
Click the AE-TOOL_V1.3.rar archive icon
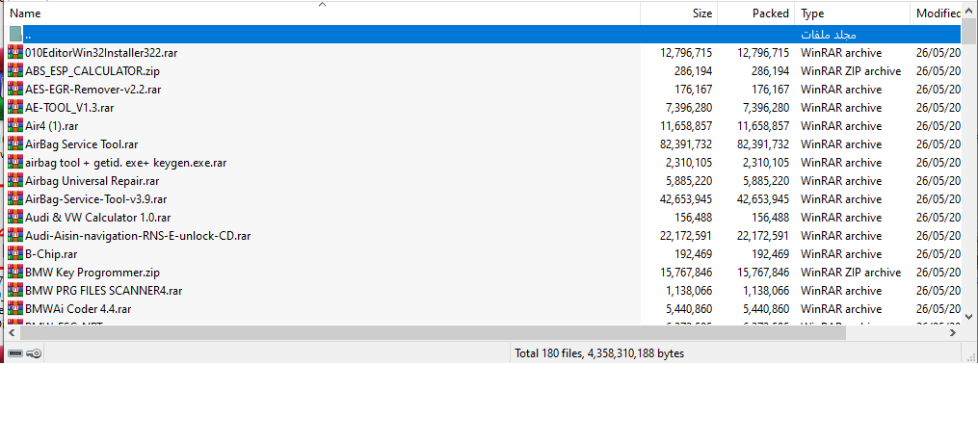click(15, 107)
